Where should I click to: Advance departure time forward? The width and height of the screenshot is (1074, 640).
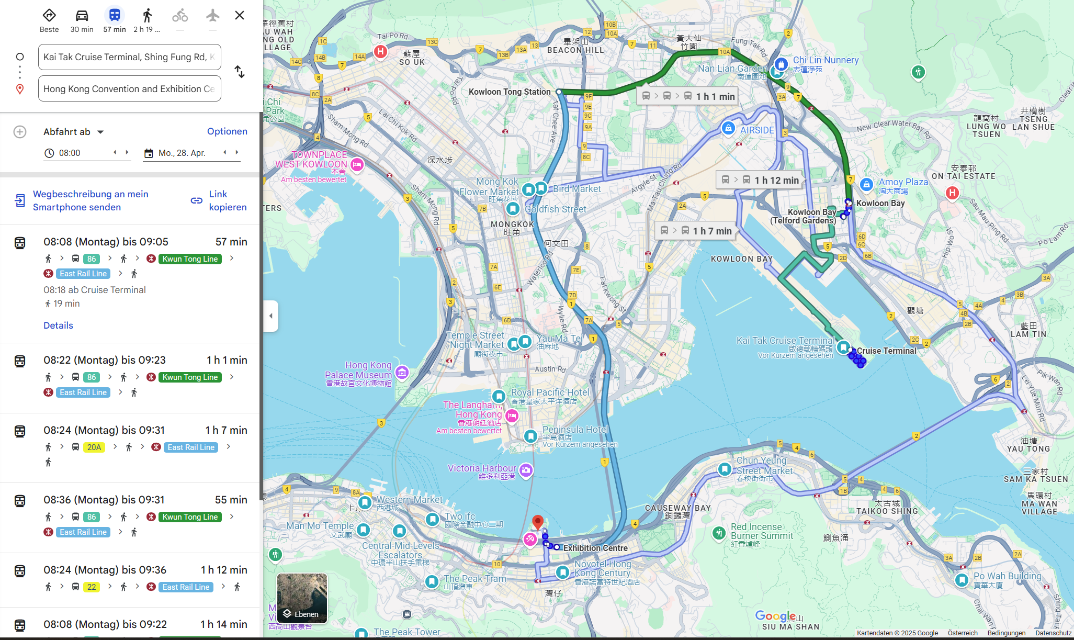(x=127, y=152)
